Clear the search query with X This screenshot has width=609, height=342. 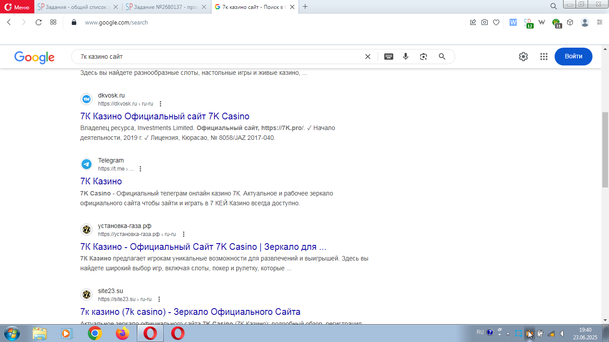pyautogui.click(x=368, y=57)
